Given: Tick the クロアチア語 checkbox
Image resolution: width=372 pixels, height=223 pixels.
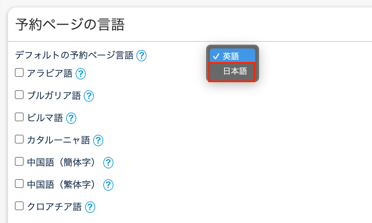Looking at the screenshot, I should (x=19, y=206).
